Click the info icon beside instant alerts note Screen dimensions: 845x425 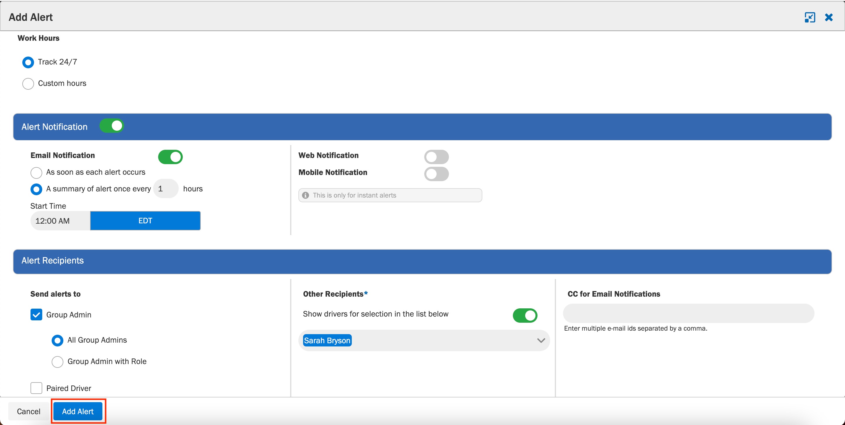coord(305,195)
